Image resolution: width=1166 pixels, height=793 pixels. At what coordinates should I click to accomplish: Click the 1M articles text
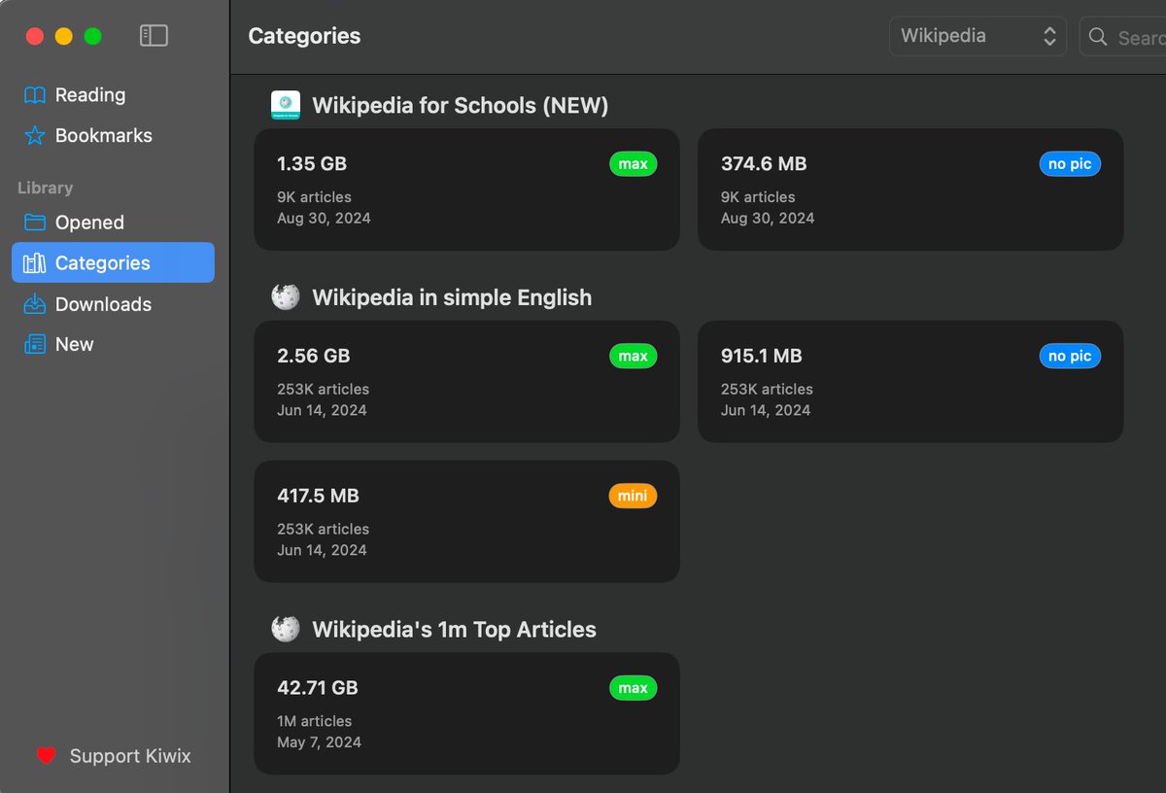[315, 721]
